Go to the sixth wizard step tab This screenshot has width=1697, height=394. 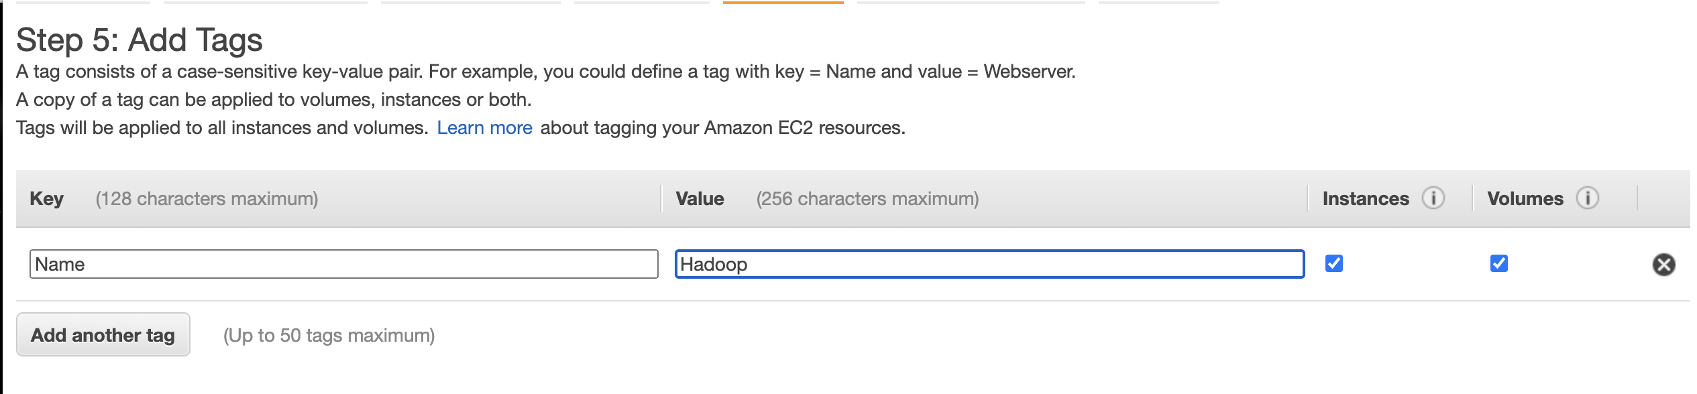(x=971, y=3)
